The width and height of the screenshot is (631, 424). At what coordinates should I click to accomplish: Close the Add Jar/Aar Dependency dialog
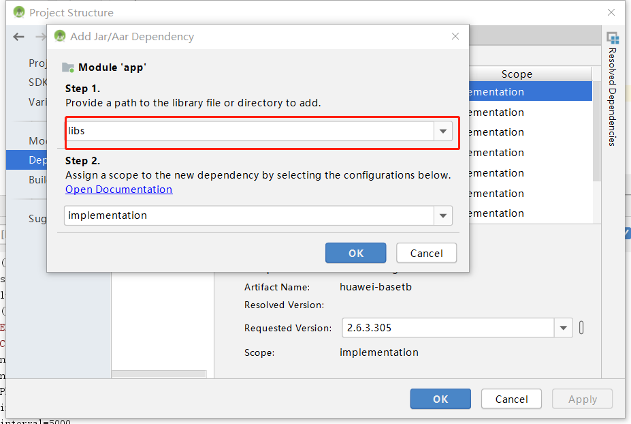pyautogui.click(x=455, y=37)
